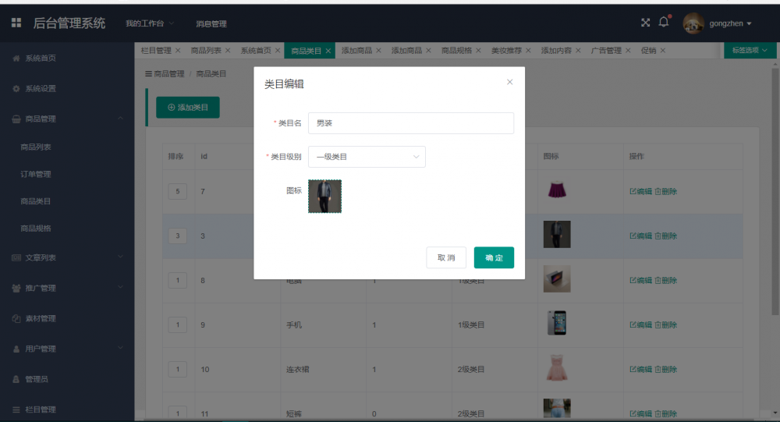Image resolution: width=780 pixels, height=422 pixels.
Task: Click the laptop icon image in row 8
Action: pyautogui.click(x=557, y=278)
